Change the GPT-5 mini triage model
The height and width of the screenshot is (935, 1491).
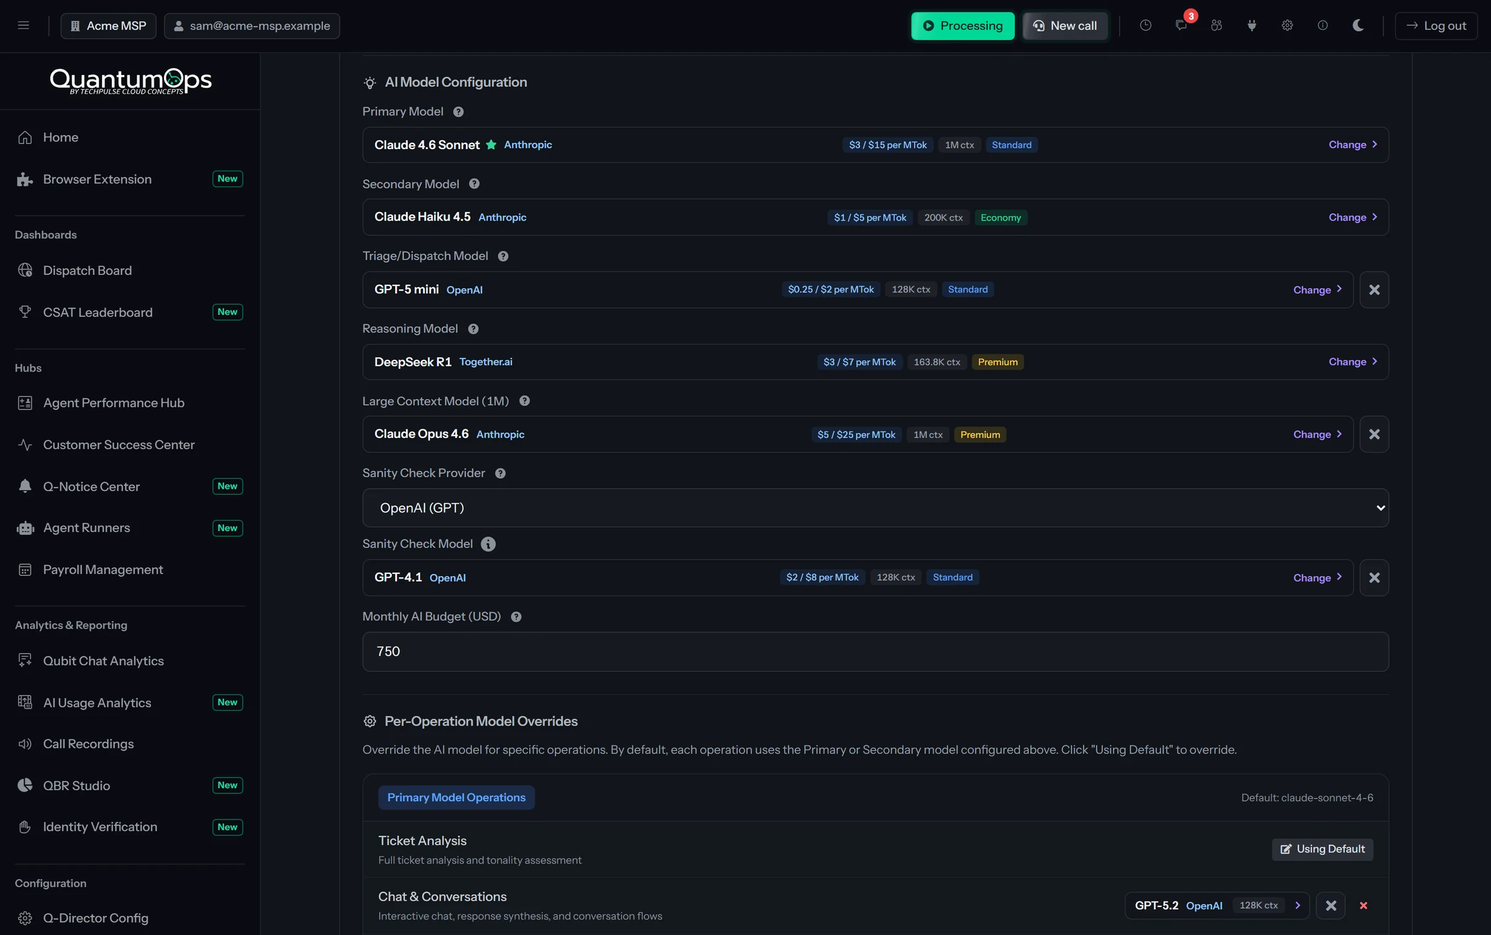1318,290
